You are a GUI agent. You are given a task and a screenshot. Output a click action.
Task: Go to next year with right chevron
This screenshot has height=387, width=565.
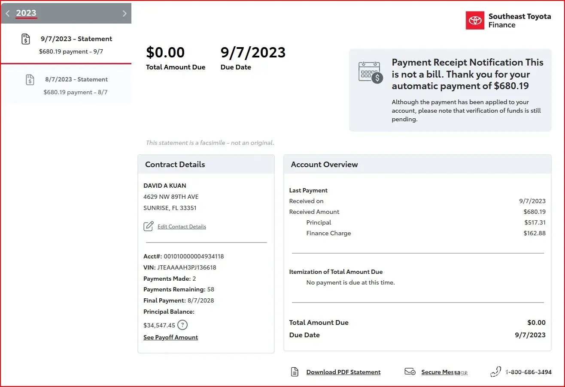coord(125,14)
